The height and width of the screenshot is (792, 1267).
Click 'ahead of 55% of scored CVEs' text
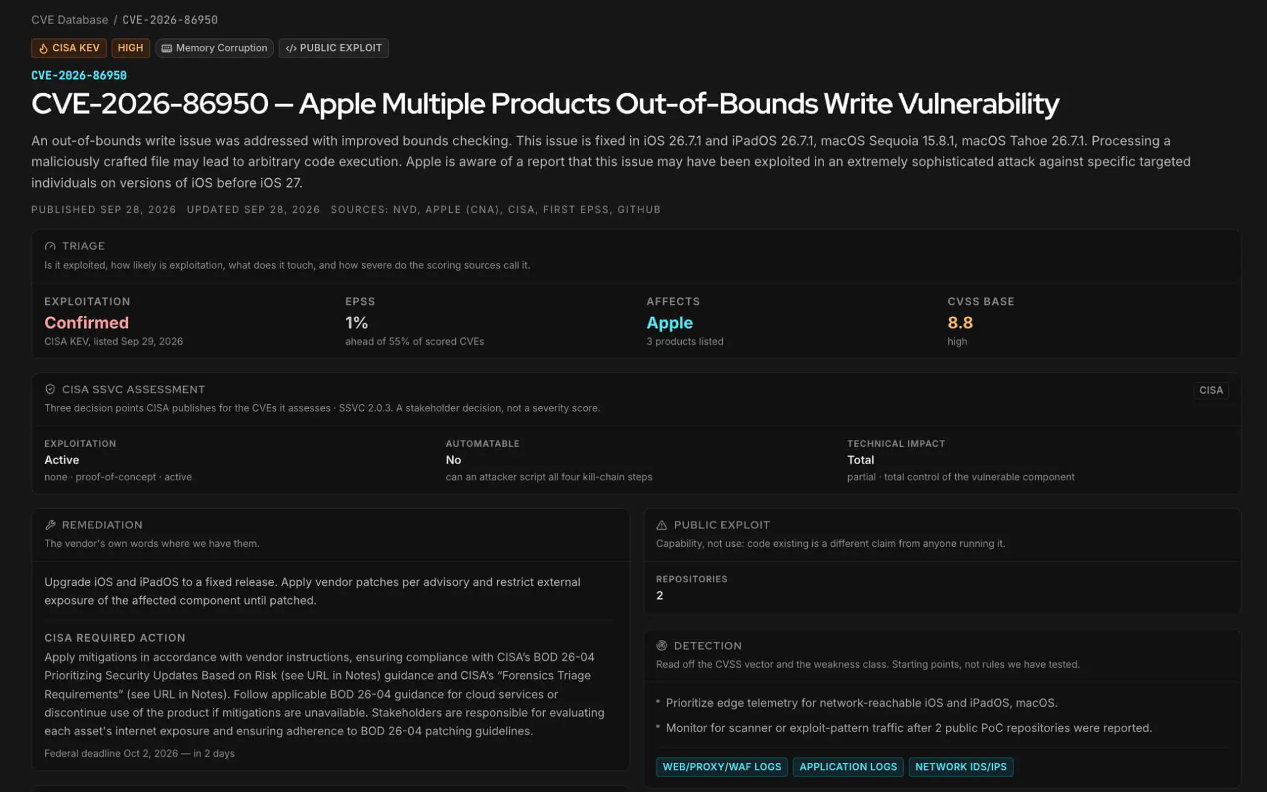coord(414,342)
